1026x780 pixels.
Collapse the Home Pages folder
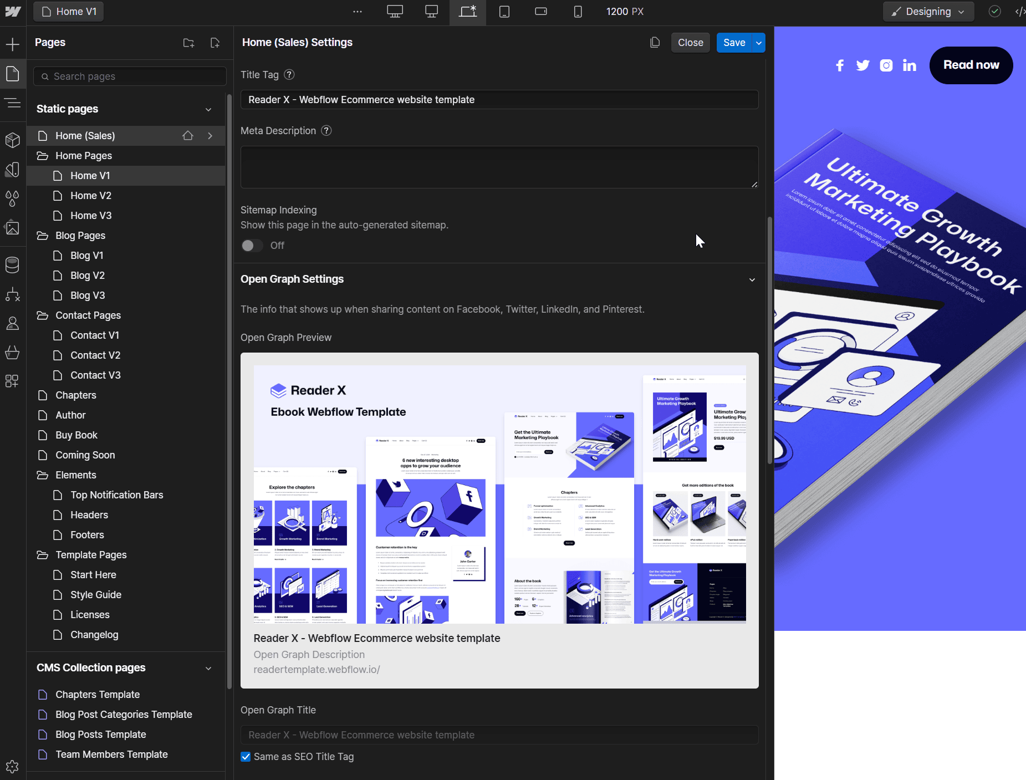tap(43, 156)
